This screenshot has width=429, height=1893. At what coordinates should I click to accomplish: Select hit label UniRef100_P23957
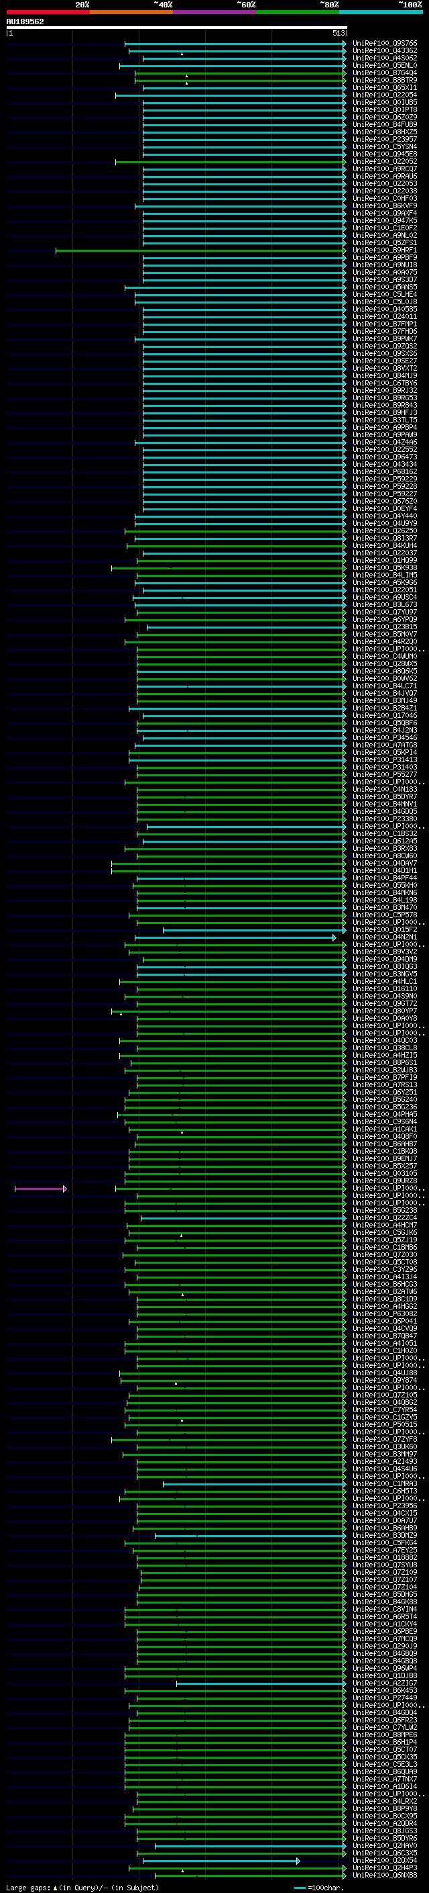[x=384, y=140]
